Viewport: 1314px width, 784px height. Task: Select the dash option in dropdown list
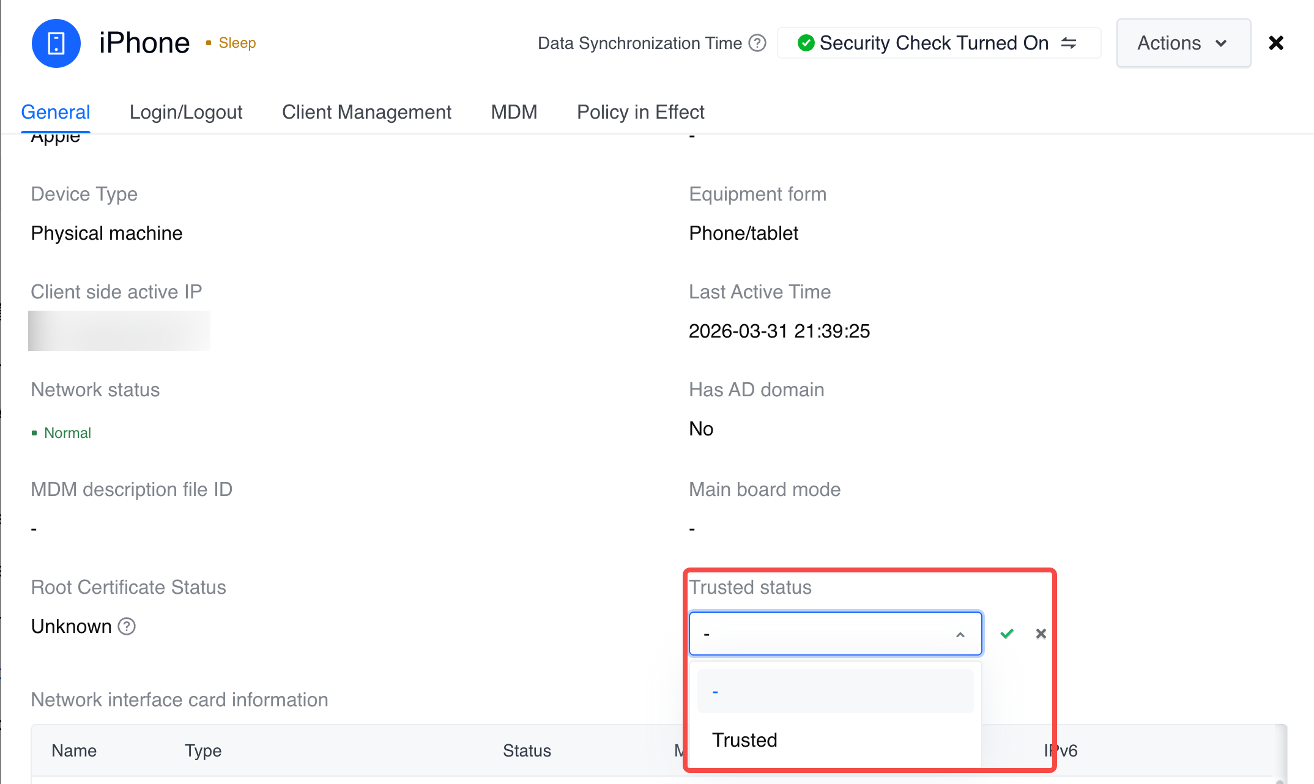834,691
